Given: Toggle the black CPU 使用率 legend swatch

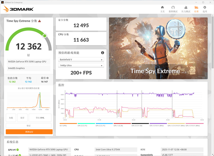Looking at the screenshot, I should [140, 124].
